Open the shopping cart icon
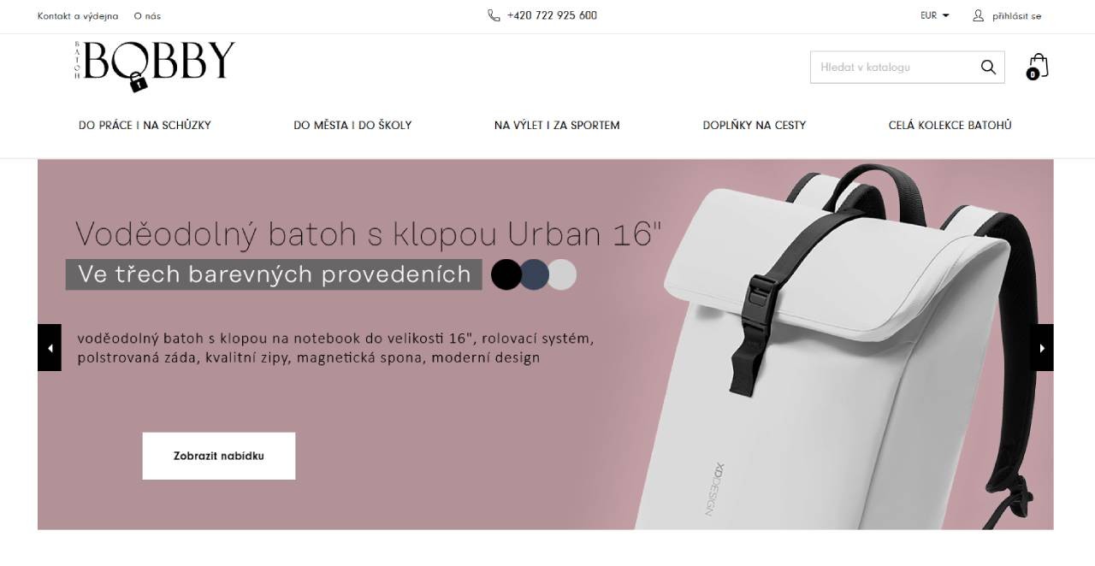The image size is (1095, 566). [1037, 67]
